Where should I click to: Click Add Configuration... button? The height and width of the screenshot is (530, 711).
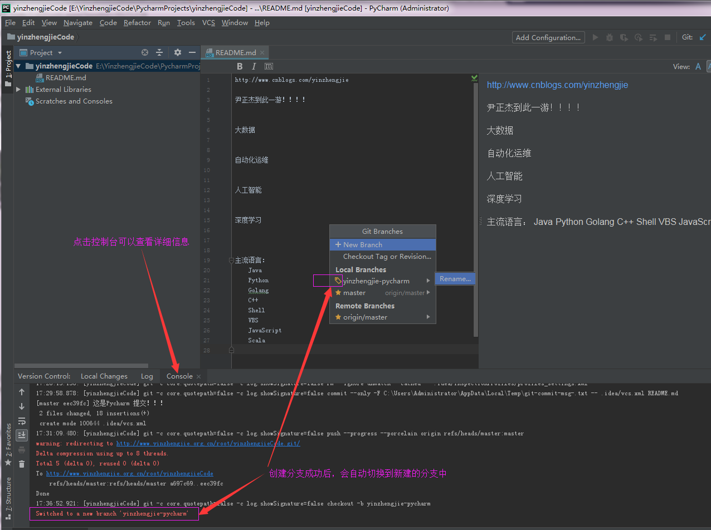click(548, 37)
